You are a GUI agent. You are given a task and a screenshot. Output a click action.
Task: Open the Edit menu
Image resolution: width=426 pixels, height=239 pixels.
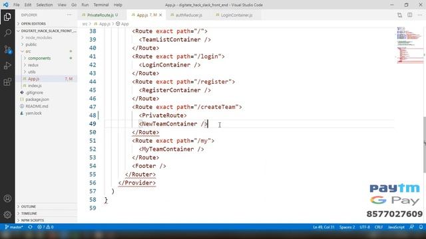[x=28, y=5]
